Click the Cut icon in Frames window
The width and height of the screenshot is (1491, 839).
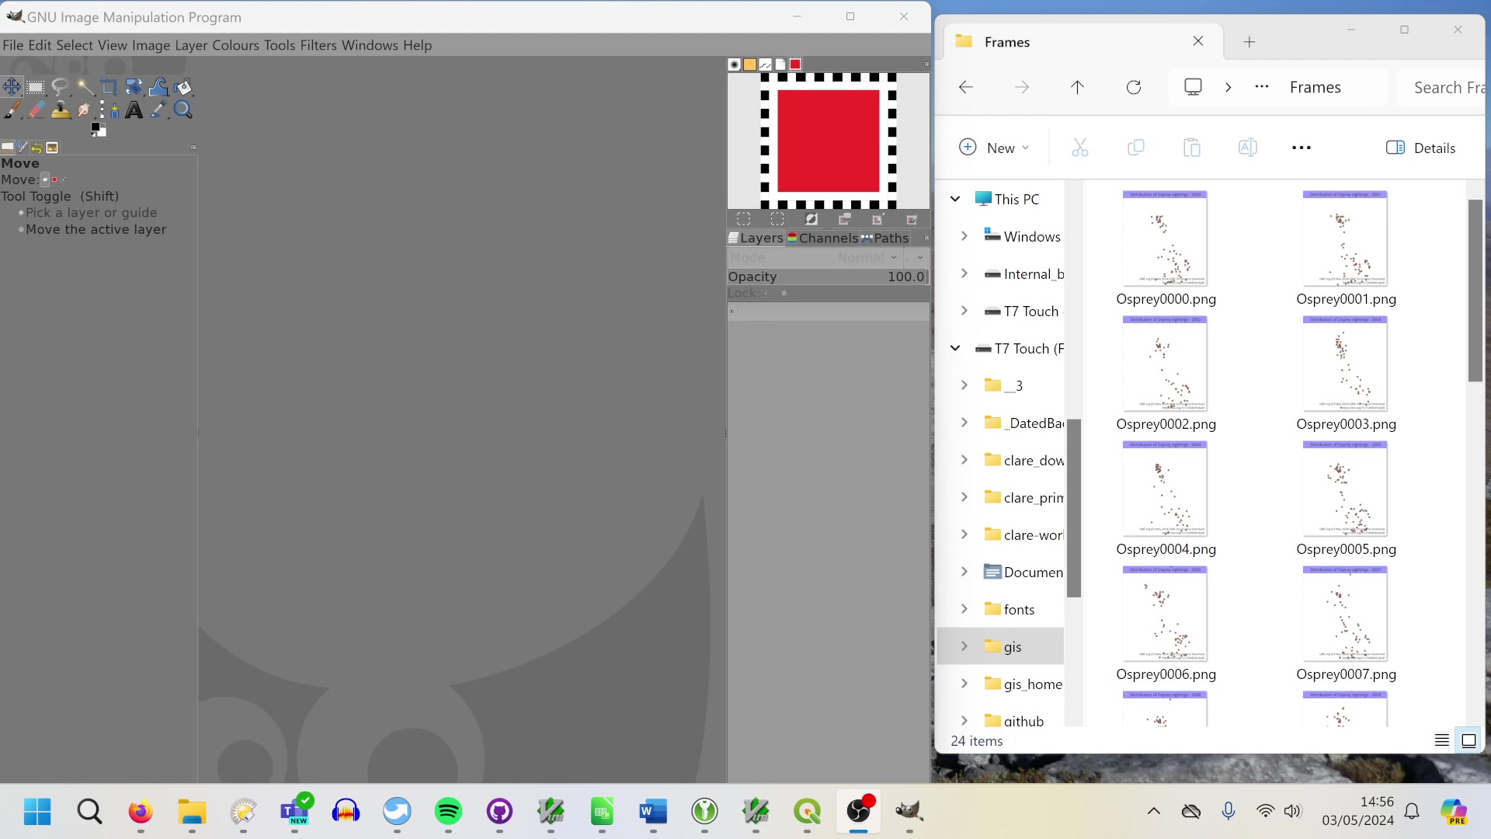[1080, 148]
